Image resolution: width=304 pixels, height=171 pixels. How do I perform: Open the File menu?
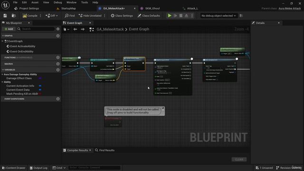(x=15, y=2)
